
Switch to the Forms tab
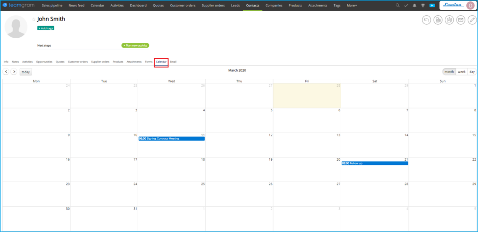point(149,61)
